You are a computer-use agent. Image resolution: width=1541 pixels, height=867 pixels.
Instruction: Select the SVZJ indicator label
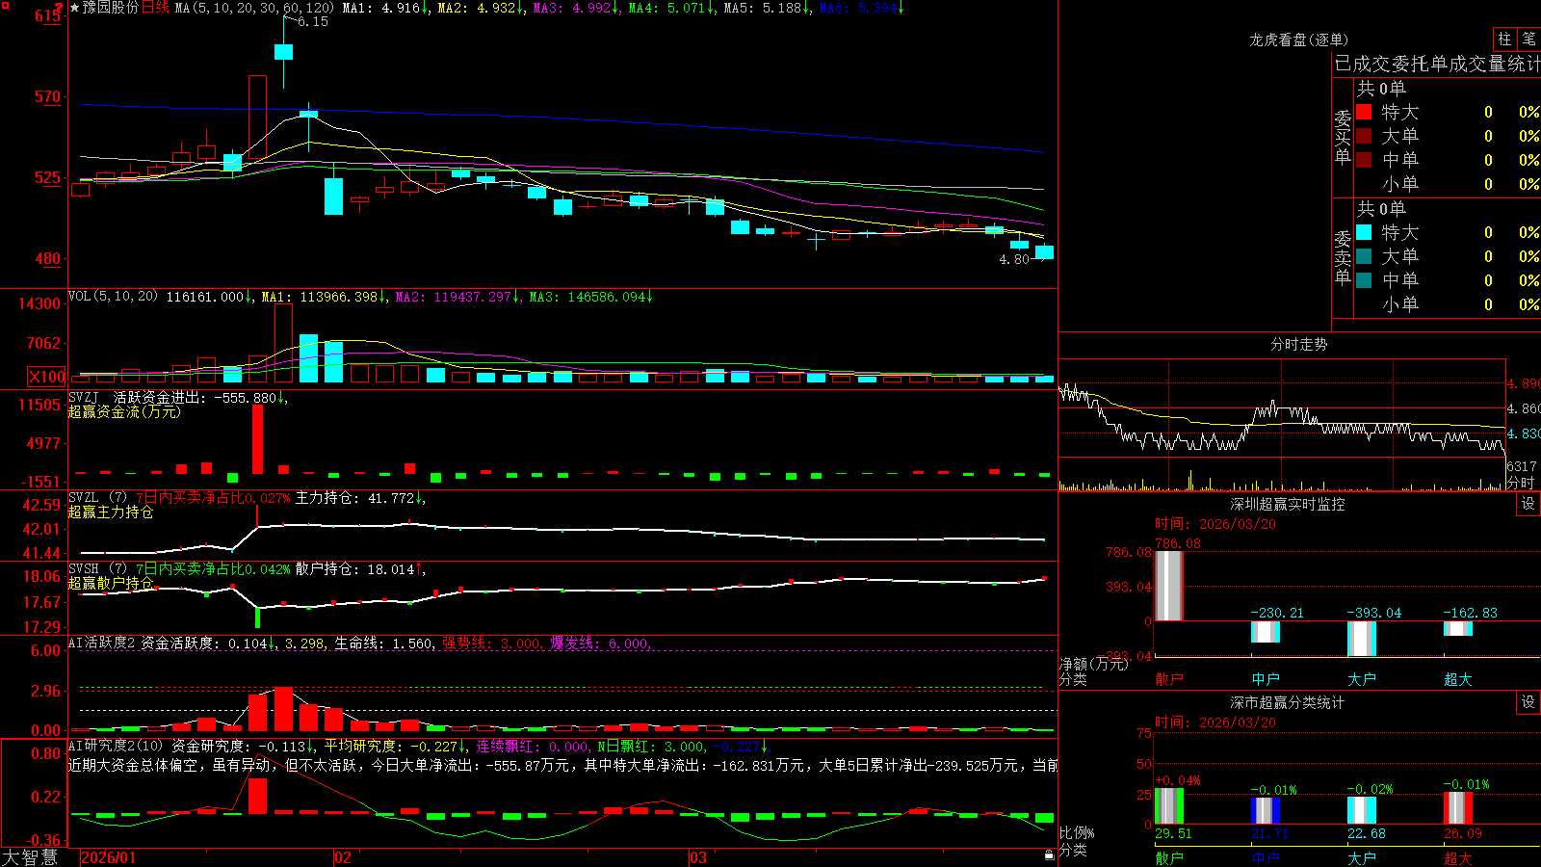click(84, 397)
